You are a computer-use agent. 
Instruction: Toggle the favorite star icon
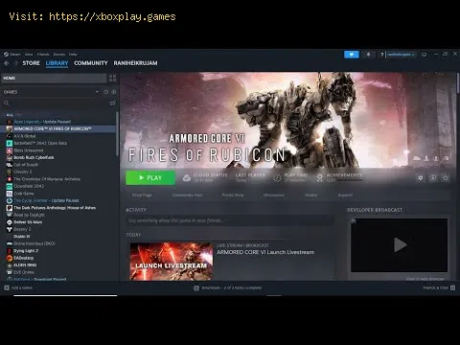pos(446,178)
